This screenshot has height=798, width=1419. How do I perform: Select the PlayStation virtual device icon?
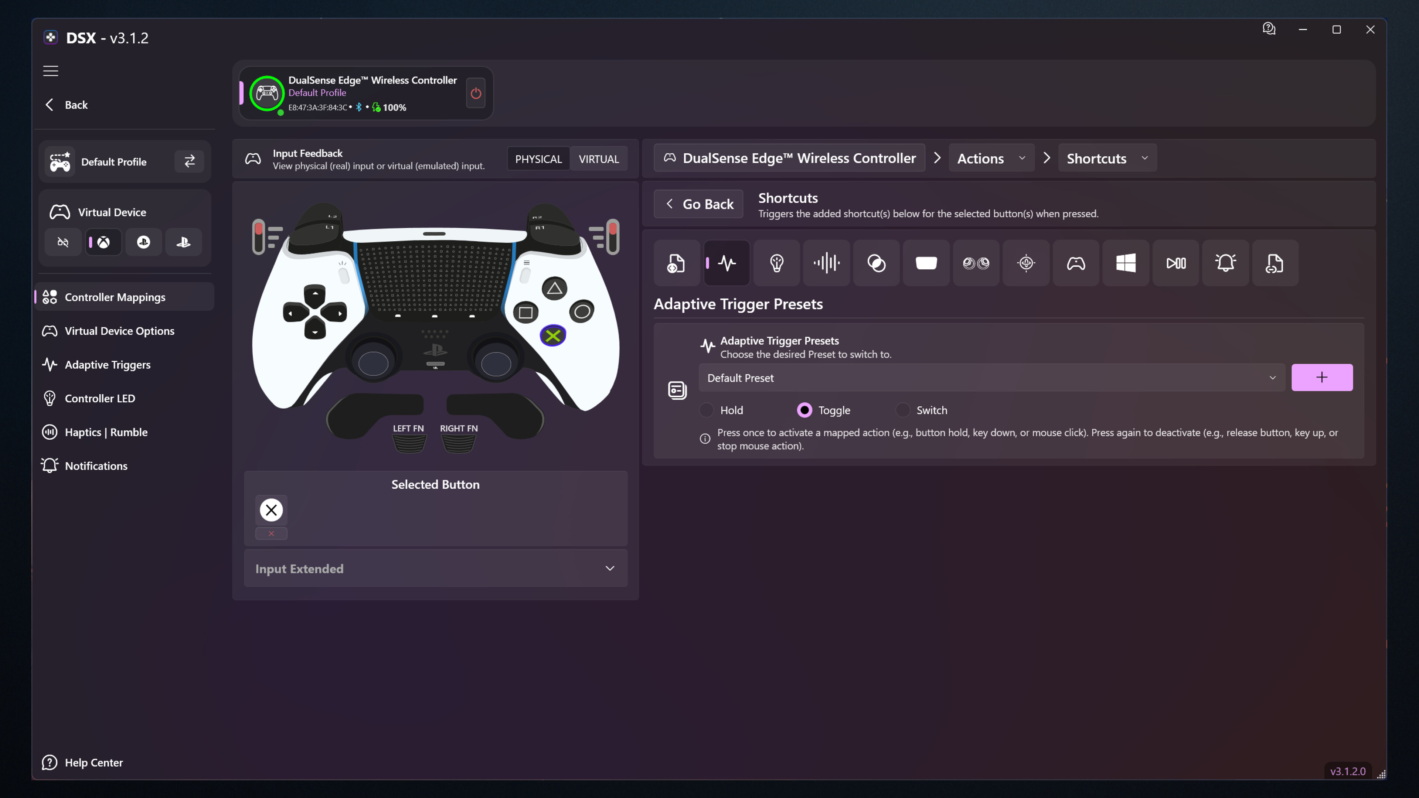(183, 242)
